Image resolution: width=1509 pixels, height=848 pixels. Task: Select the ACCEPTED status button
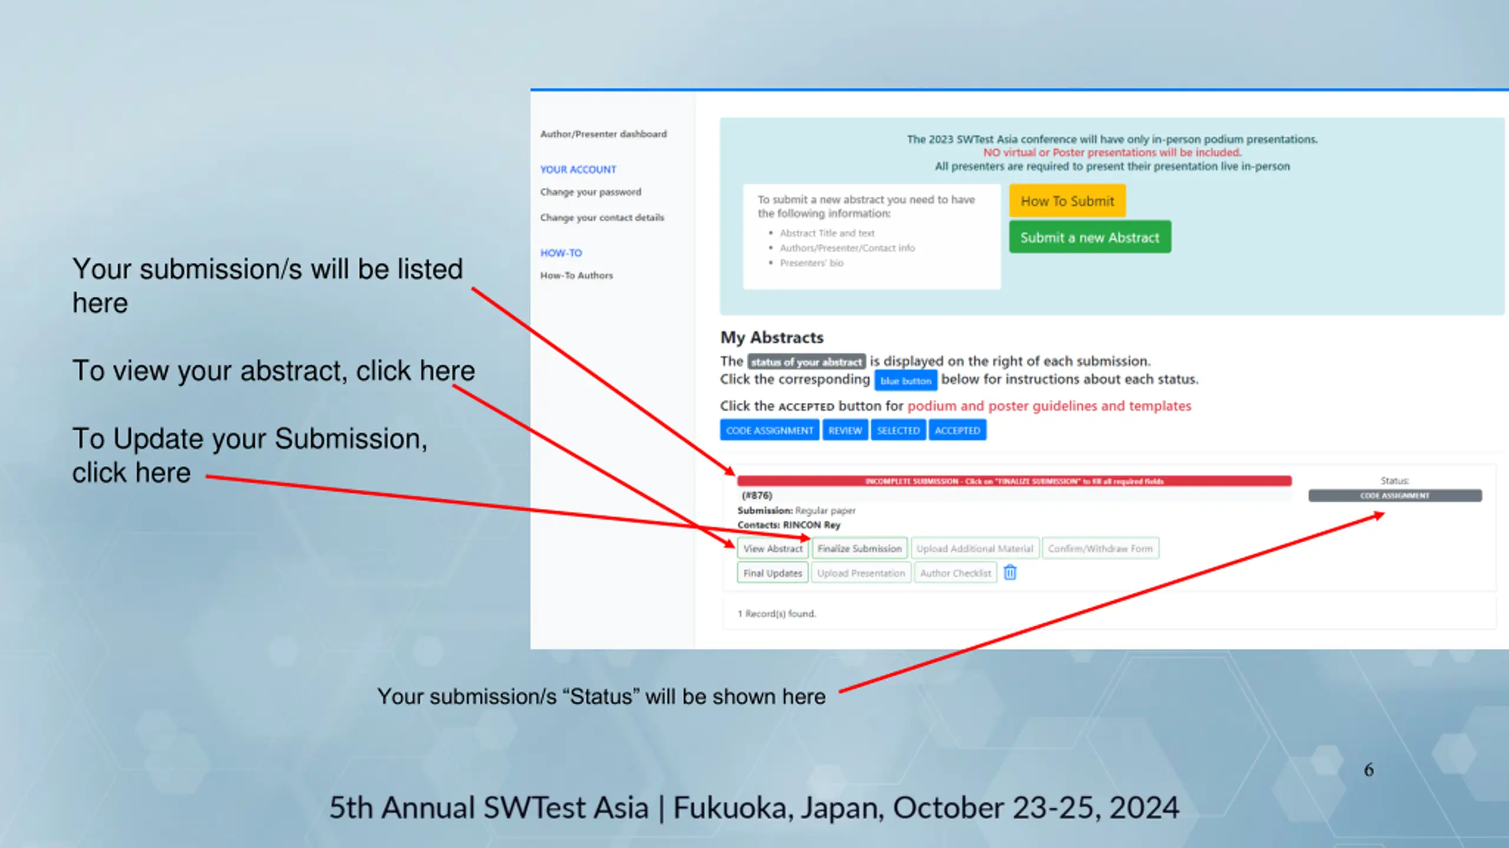pos(957,430)
